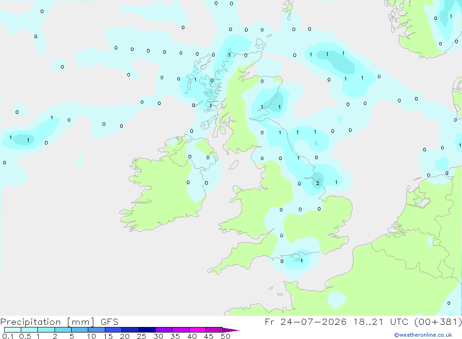462x339 pixels.
Task: Open the weatheronline.co.uk copyright link
Action: [x=423, y=335]
